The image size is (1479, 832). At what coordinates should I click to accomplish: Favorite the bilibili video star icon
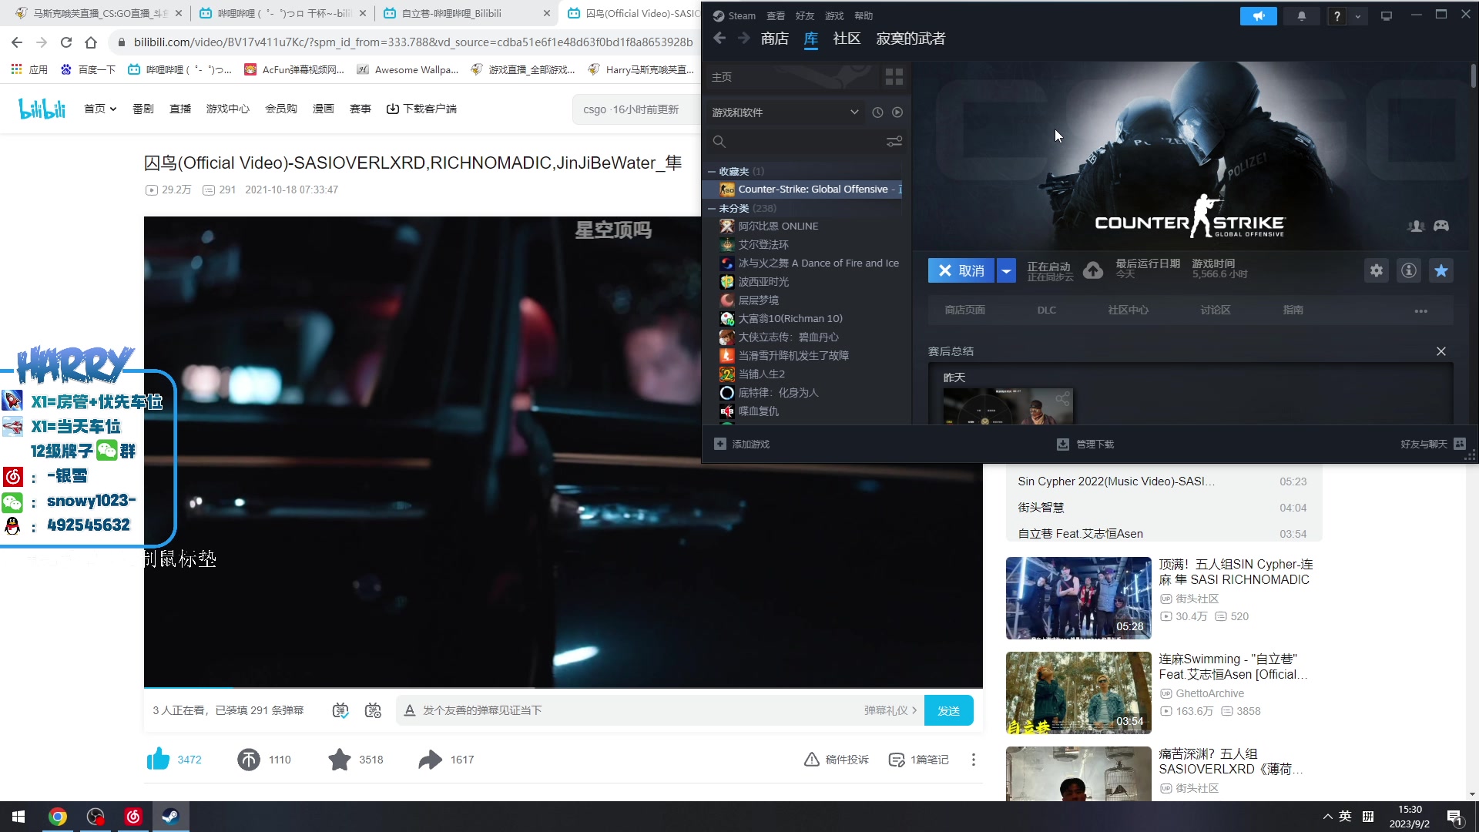click(339, 760)
